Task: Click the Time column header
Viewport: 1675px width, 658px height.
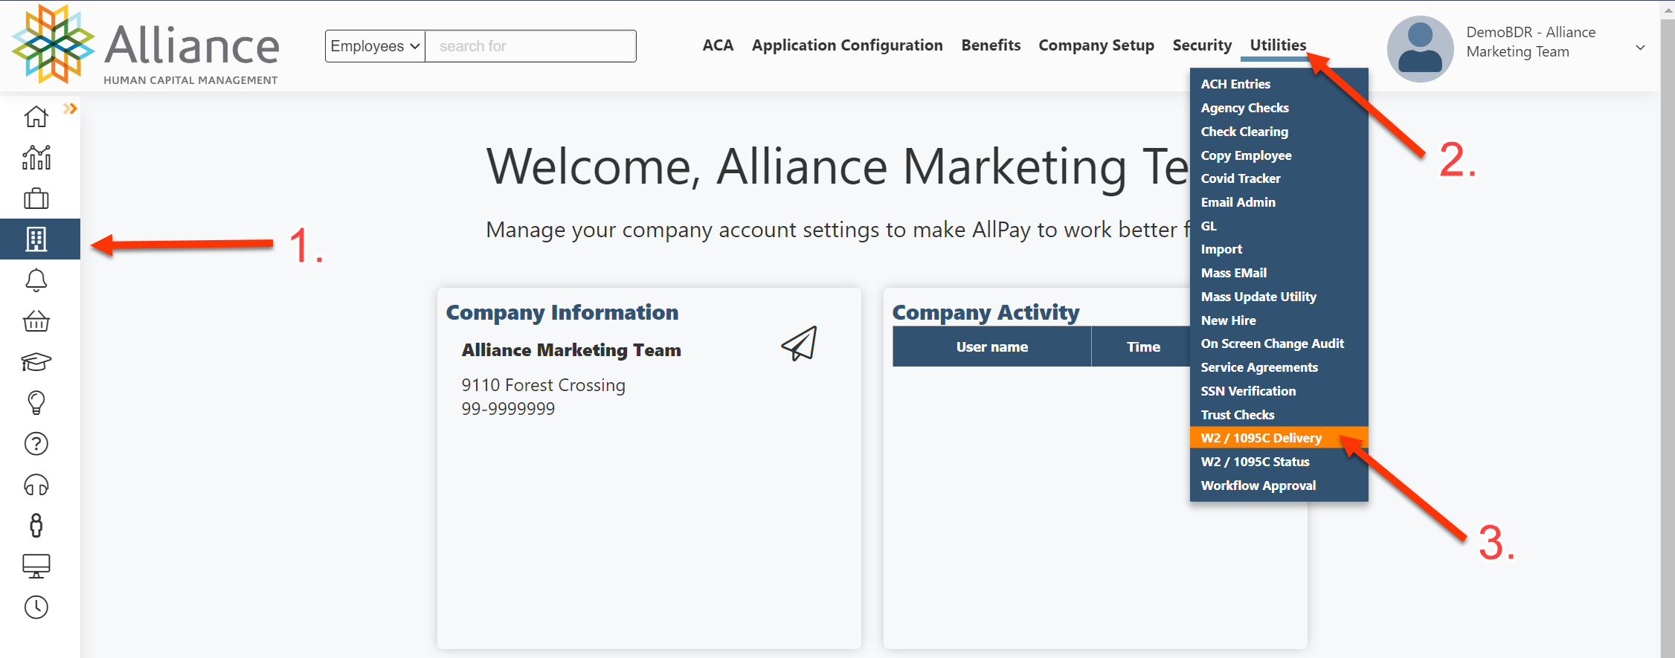Action: 1142,346
